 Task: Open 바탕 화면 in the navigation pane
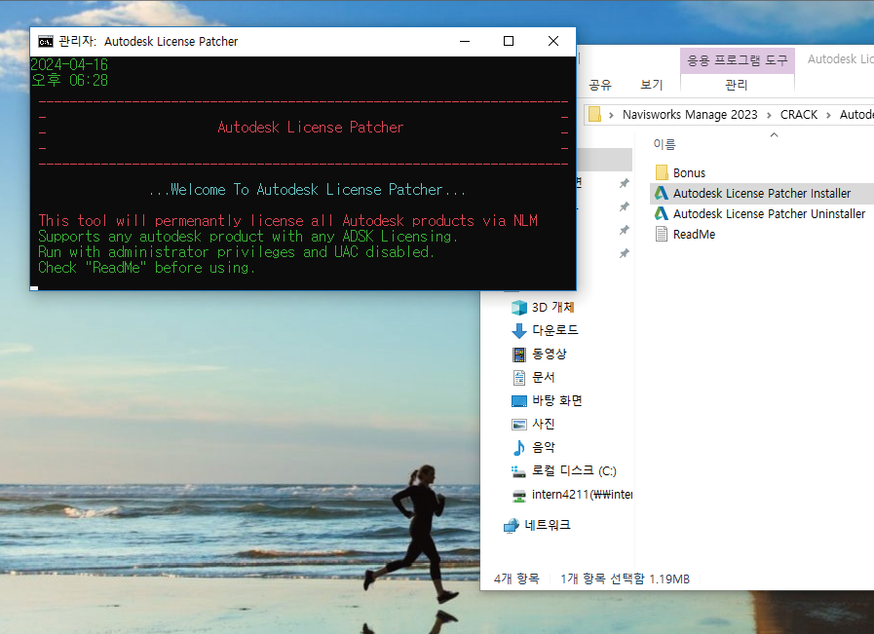556,400
